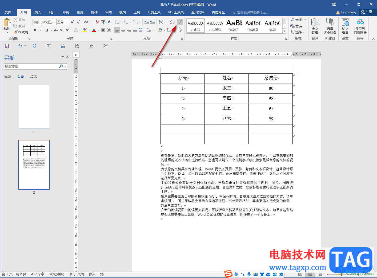Click the Sogou input method logo
This screenshot has height=278, width=377.
(228, 274)
